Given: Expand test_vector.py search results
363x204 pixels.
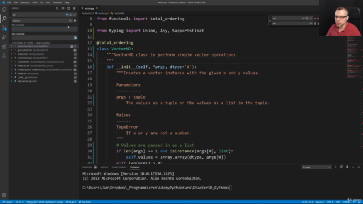Looking at the screenshot, I should [12, 82].
